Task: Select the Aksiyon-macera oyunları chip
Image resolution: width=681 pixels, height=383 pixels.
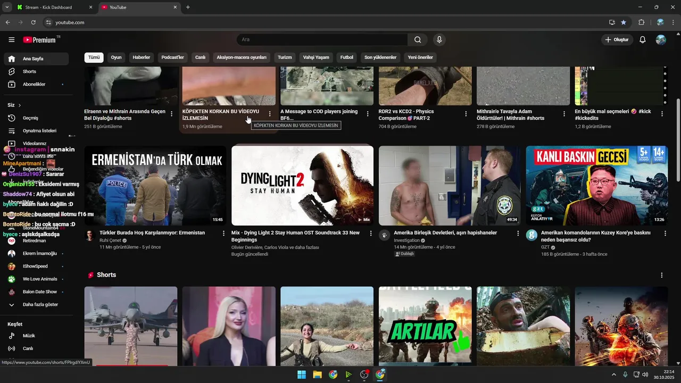Action: tap(242, 57)
